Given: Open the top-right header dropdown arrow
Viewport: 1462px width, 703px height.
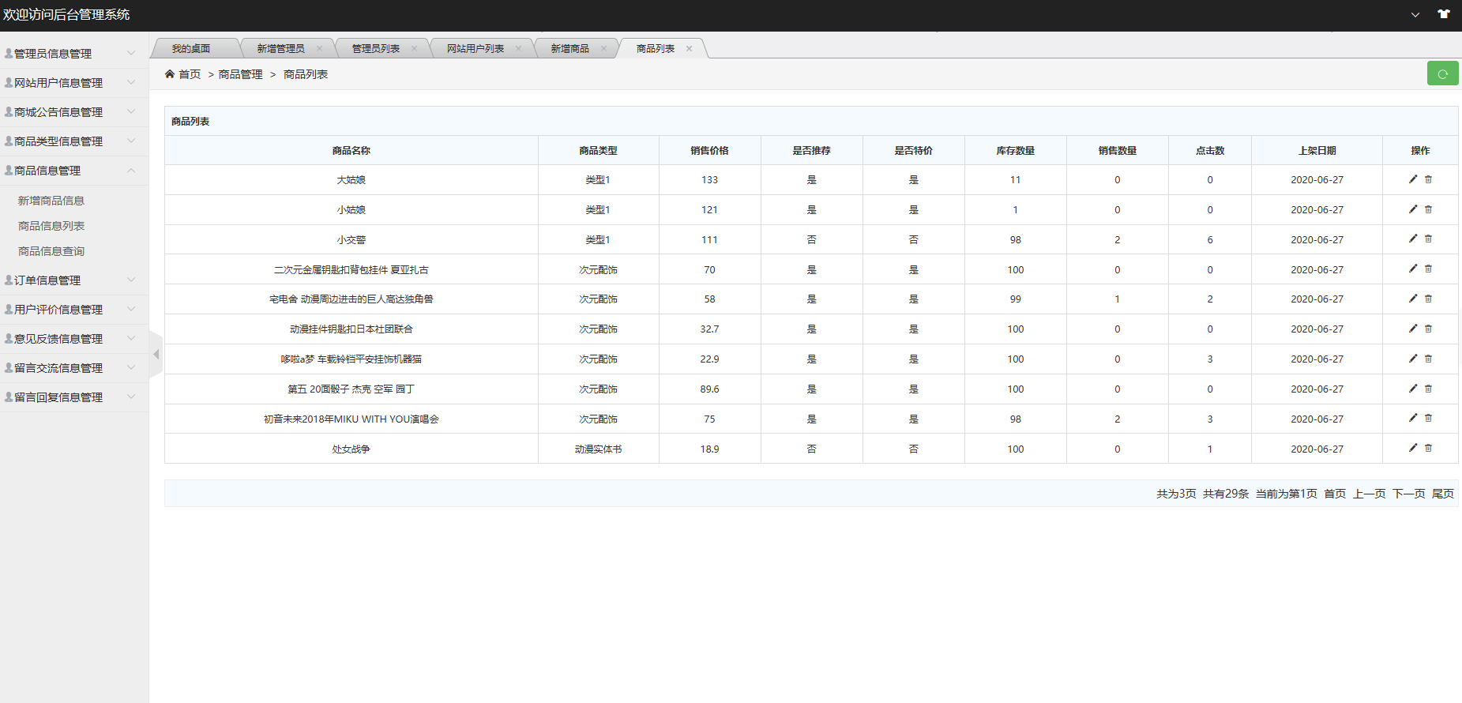Looking at the screenshot, I should point(1415,14).
